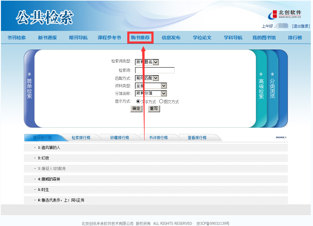The height and width of the screenshot is (226, 313).
Task: Click the 重写 reset button
Action: point(154,109)
